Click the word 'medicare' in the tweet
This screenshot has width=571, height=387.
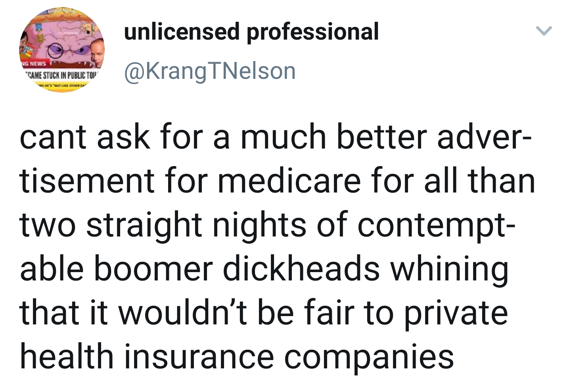coord(289,181)
